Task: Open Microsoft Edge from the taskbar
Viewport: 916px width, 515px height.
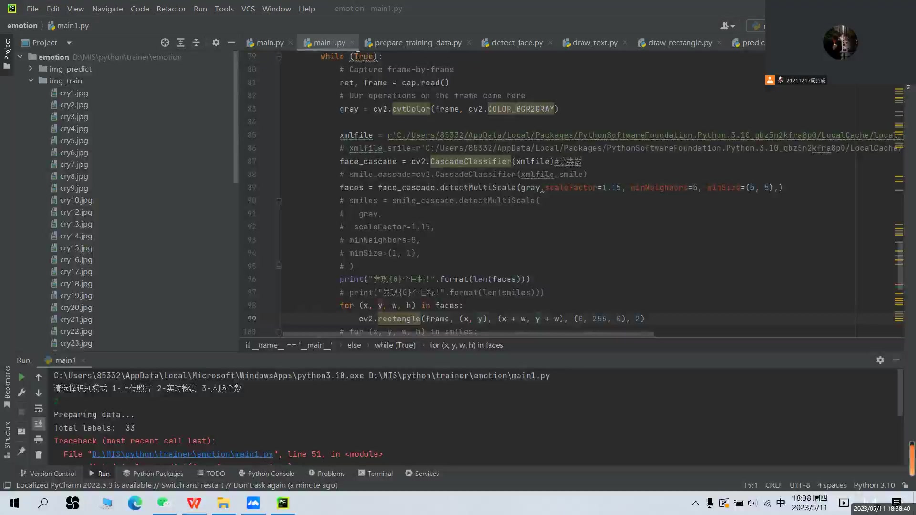Action: [x=135, y=503]
